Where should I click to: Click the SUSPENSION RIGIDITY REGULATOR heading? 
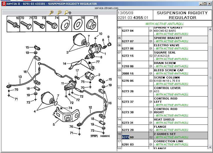click(182, 15)
